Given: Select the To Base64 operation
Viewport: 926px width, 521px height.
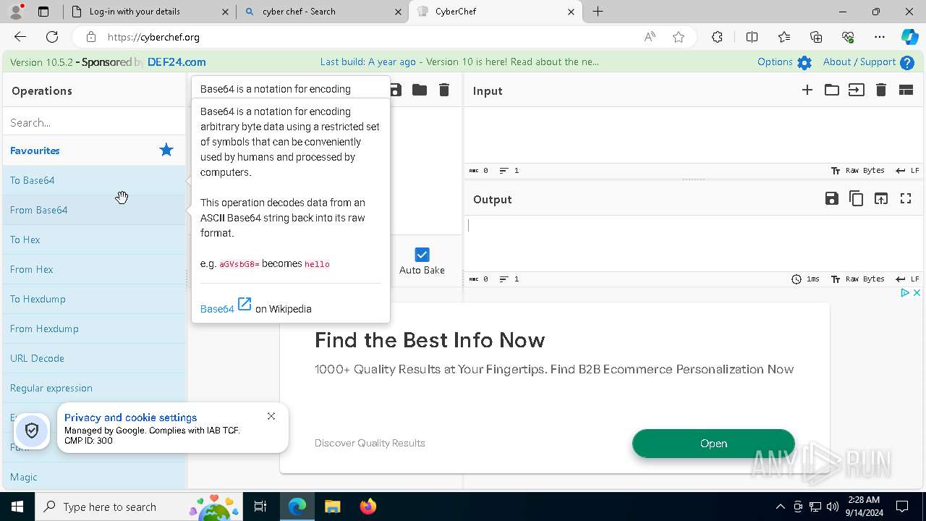Looking at the screenshot, I should (94, 180).
